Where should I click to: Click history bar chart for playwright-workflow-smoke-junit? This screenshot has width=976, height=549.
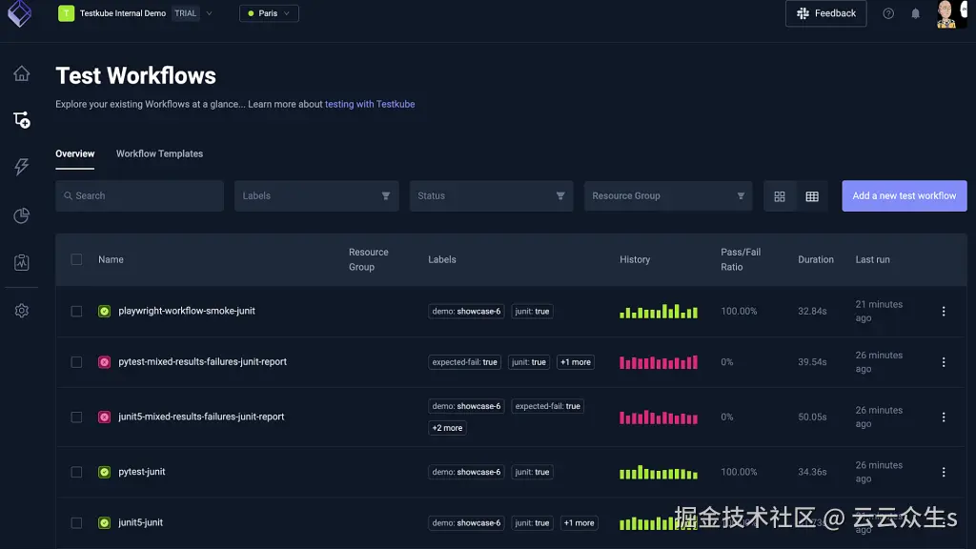tap(659, 312)
